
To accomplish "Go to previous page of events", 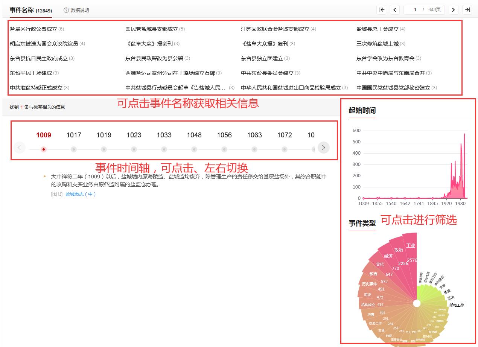I will pyautogui.click(x=394, y=10).
